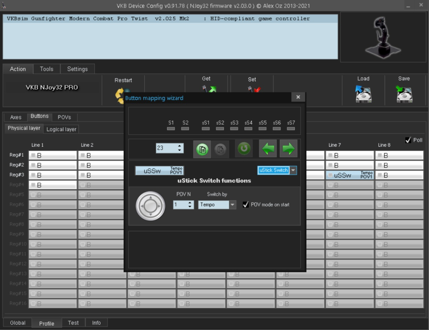Click the Reg#1 row label
The image size is (429, 330).
(17, 155)
